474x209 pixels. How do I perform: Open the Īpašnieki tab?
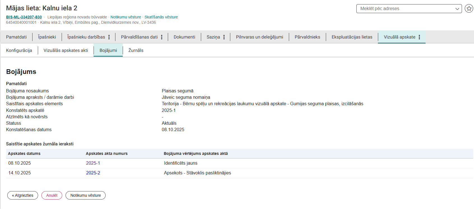(47, 37)
